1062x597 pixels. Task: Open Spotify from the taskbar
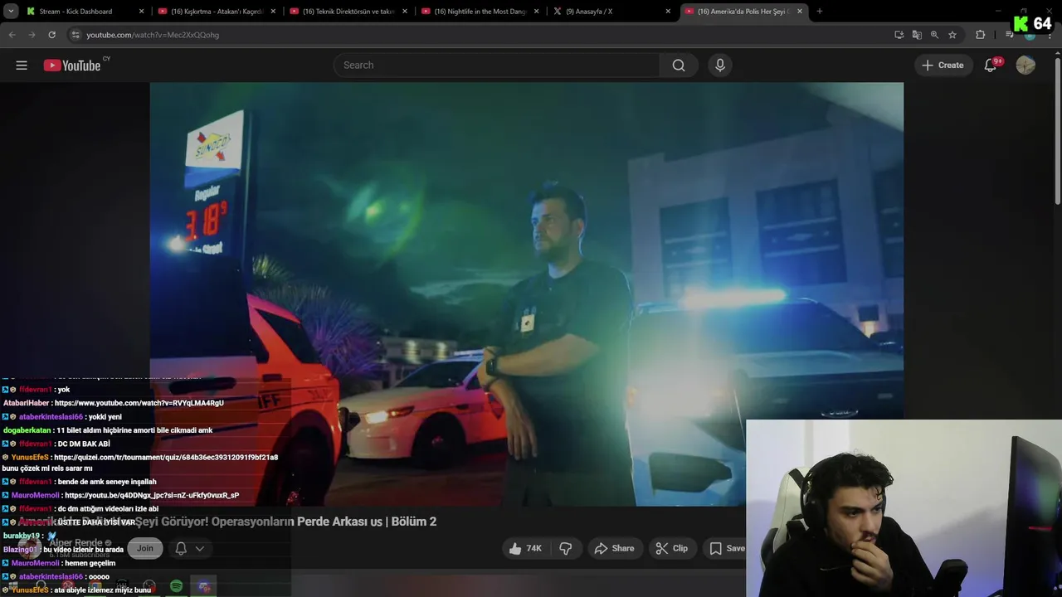177,586
